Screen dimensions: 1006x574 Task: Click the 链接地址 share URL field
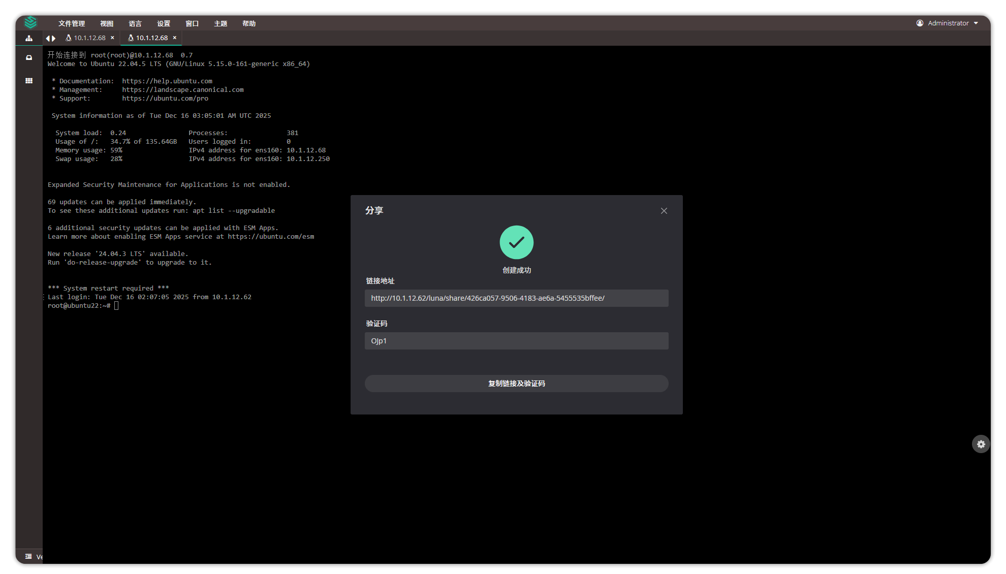516,298
